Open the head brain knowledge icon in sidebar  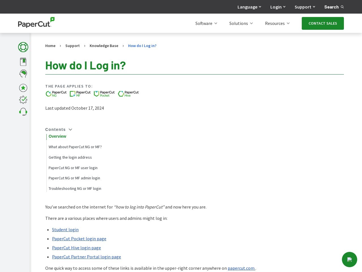[23, 74]
